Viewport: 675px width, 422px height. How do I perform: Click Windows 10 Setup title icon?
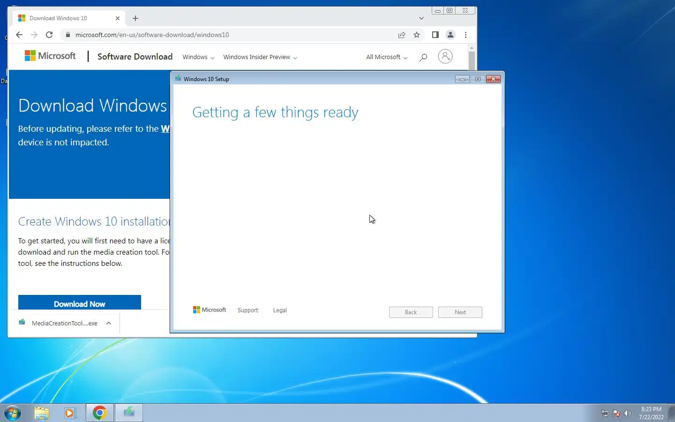(x=178, y=78)
